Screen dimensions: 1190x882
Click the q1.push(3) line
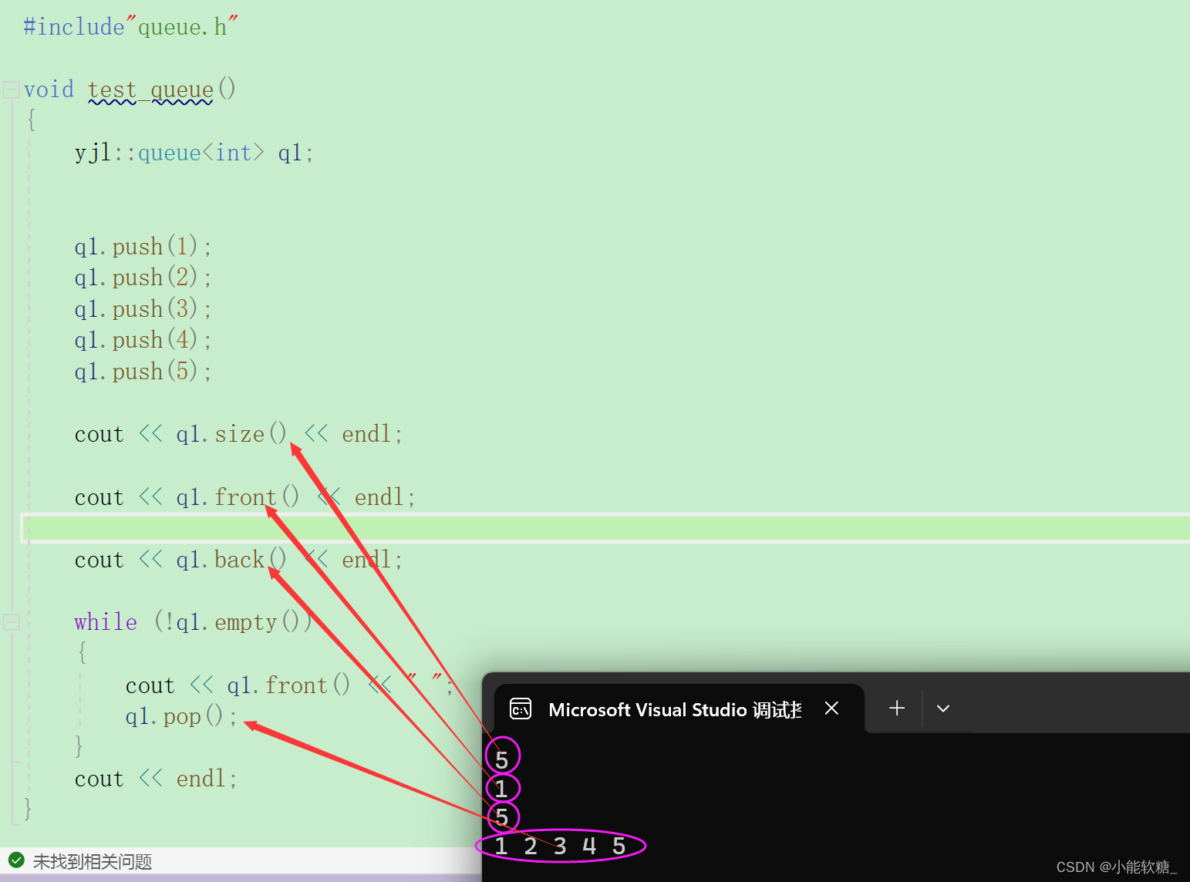point(143,309)
